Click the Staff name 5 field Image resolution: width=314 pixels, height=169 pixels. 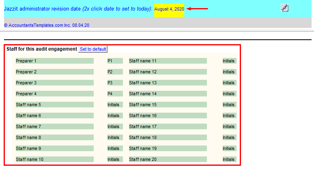54,105
